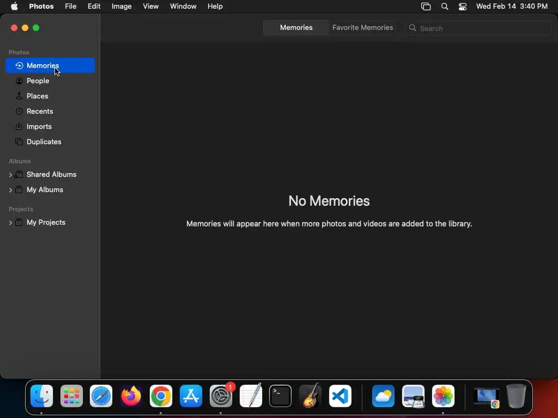Open Spotlight search in the menu bar

tap(445, 7)
